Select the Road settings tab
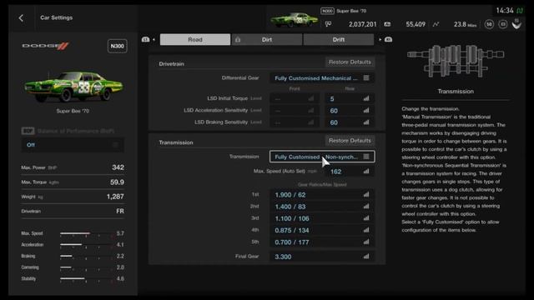This screenshot has height=300, width=534. click(195, 39)
